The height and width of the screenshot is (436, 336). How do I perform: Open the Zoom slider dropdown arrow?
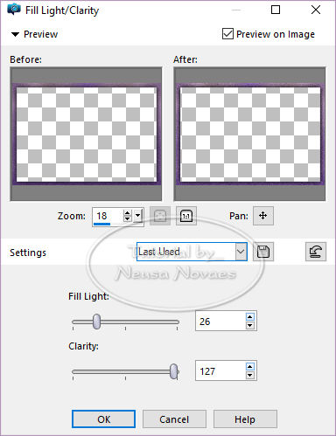[138, 216]
